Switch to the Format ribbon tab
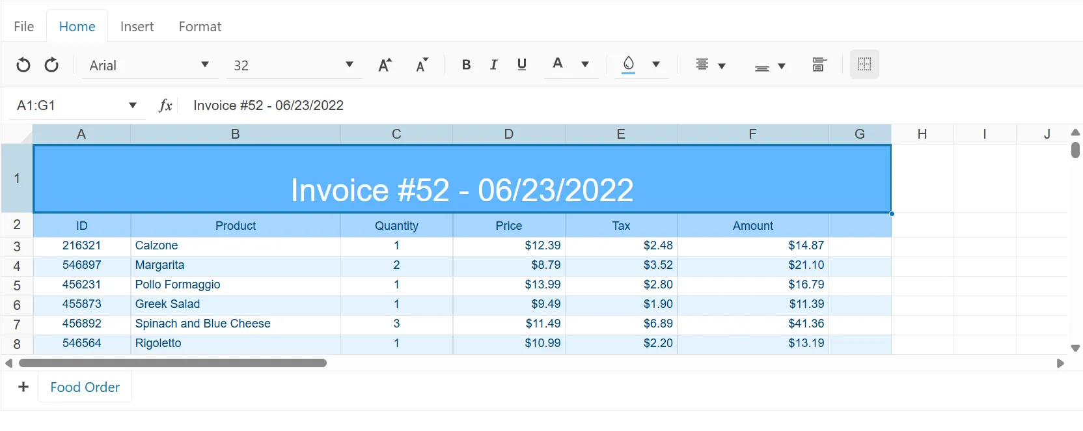 200,27
